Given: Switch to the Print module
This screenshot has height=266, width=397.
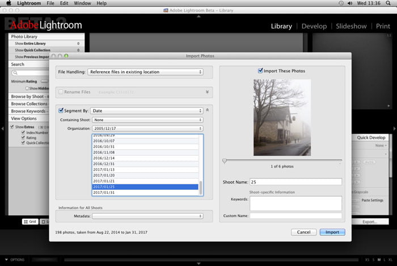Looking at the screenshot, I should click(383, 26).
